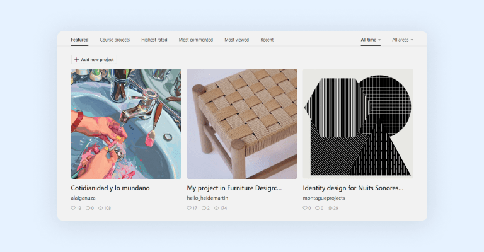Like the Furniture Design project via heart icon
The width and height of the screenshot is (484, 252).
[190, 208]
